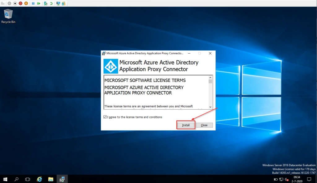Open the Action Center notification icon
317x183 pixels.
click(x=309, y=179)
